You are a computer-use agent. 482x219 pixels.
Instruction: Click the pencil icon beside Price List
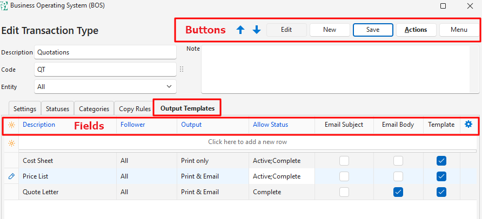(11, 176)
